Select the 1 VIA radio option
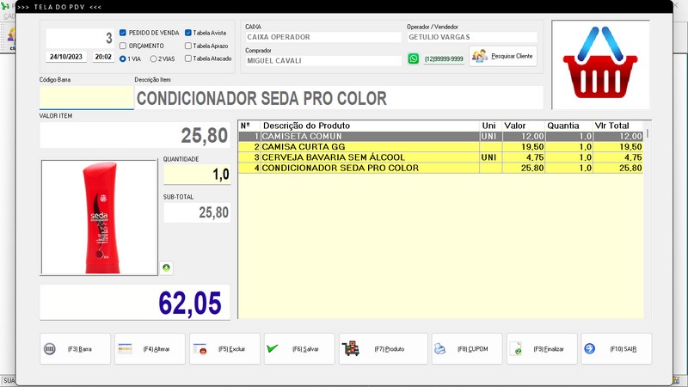Screen dimensions: 688x387 [x=123, y=58]
